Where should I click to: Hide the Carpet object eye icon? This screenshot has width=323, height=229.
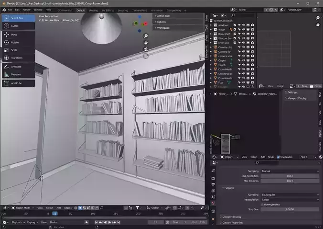pyautogui.click(x=244, y=60)
